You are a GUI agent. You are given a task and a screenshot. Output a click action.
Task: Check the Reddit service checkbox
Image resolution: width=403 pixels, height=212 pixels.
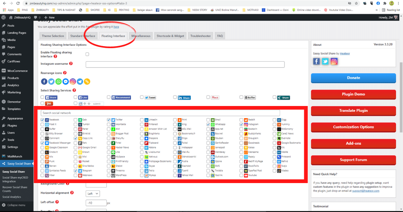click(241, 120)
